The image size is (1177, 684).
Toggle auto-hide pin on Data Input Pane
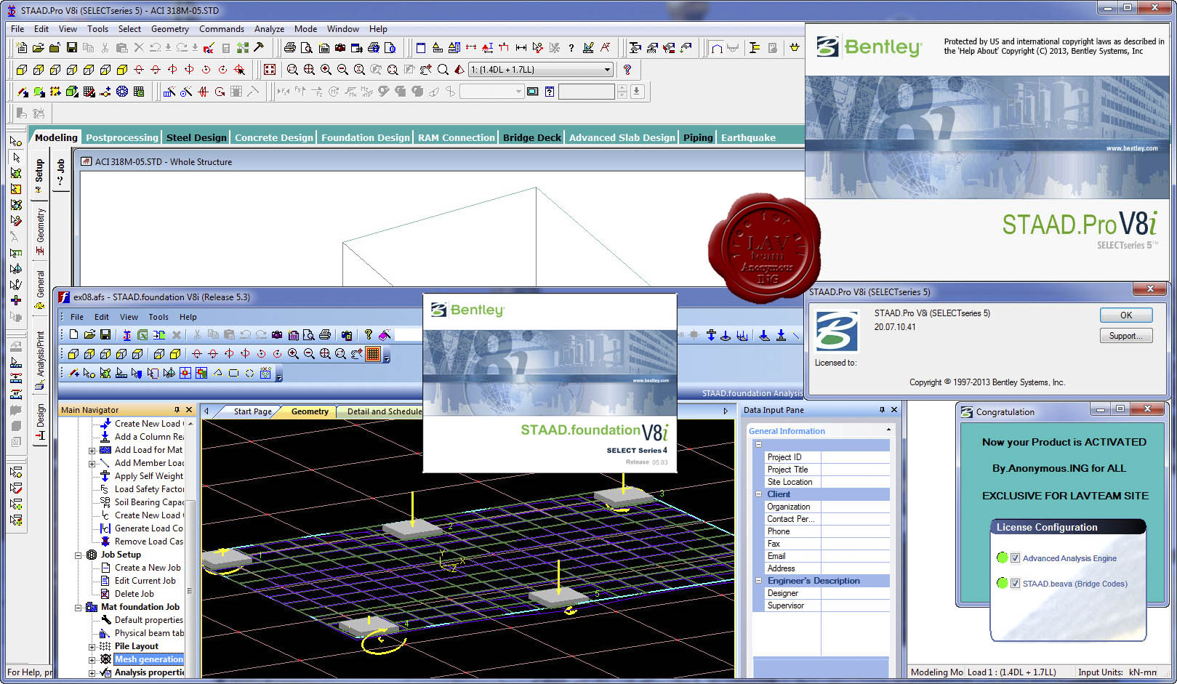coord(882,410)
